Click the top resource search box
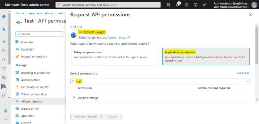This screenshot has height=124, width=259. click(x=108, y=5)
